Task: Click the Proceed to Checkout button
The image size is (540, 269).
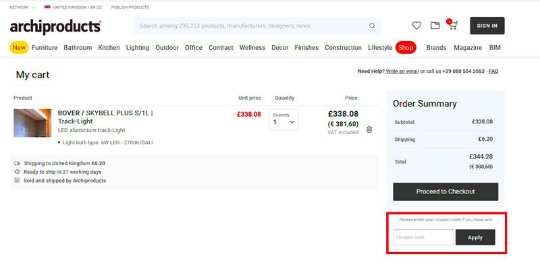Action: [x=446, y=191]
